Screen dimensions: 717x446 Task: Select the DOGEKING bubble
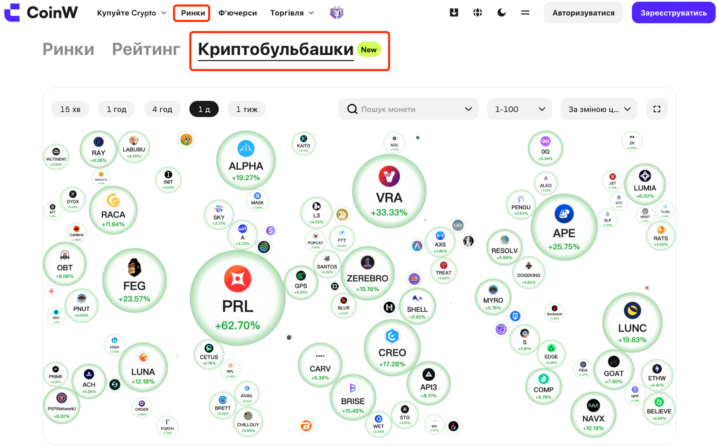(x=529, y=272)
